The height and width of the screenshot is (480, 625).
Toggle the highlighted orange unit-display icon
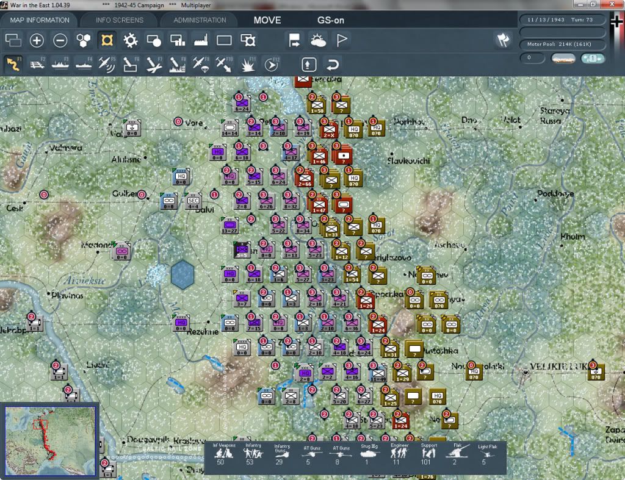pos(107,40)
